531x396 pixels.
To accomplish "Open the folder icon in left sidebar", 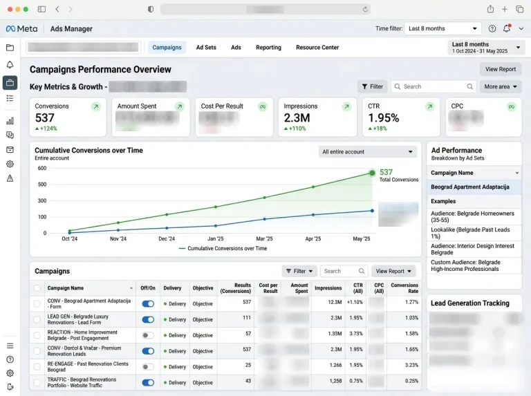I will click(x=10, y=48).
